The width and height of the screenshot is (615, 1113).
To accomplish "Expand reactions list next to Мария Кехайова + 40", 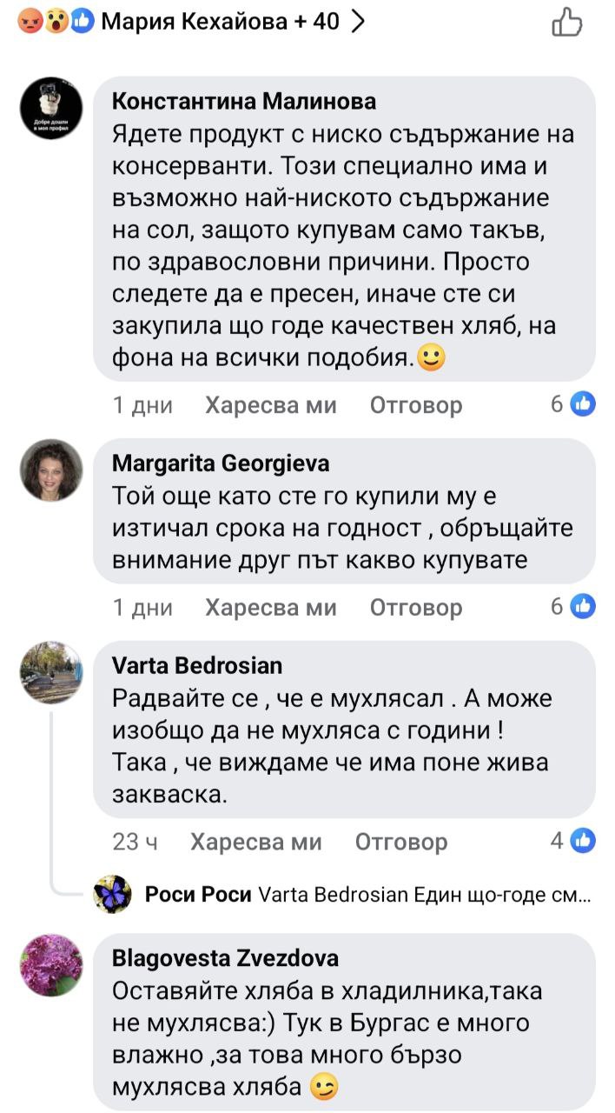I will tap(356, 22).
